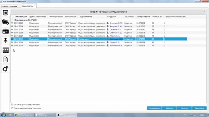The width and height of the screenshot is (209, 117).
Task: Open employee link 'Алехин С. А.'
Action: [x=115, y=36]
